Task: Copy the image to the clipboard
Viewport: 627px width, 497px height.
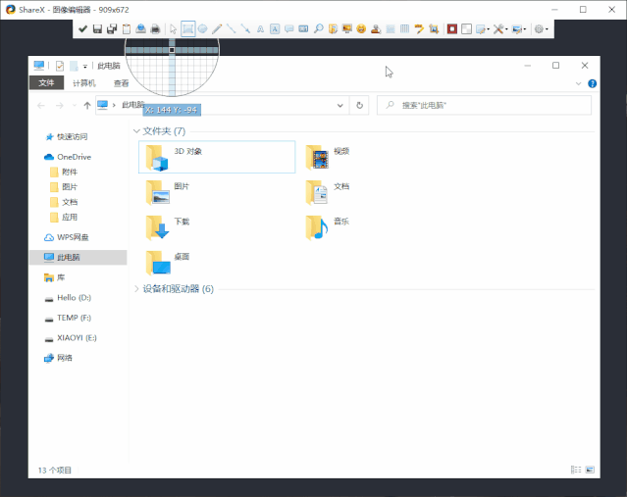Action: pyautogui.click(x=127, y=28)
